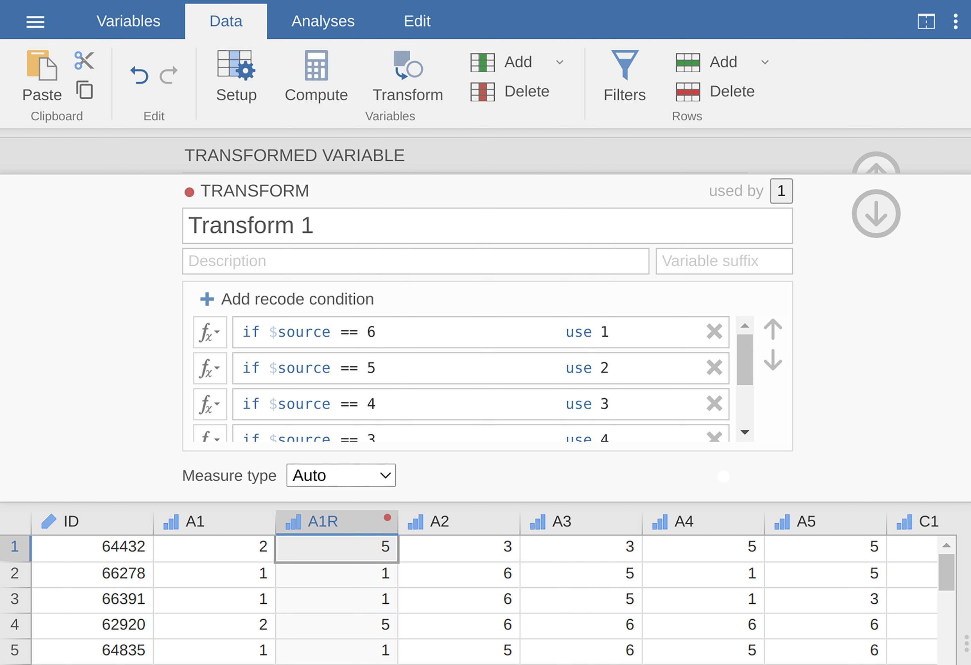
Task: Click the ID cell 66278
Action: pyautogui.click(x=92, y=574)
